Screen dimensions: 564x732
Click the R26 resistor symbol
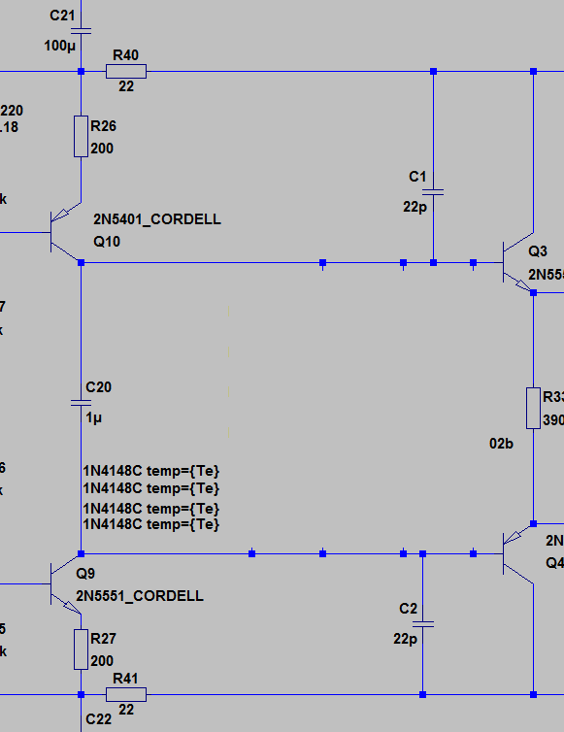(x=81, y=136)
